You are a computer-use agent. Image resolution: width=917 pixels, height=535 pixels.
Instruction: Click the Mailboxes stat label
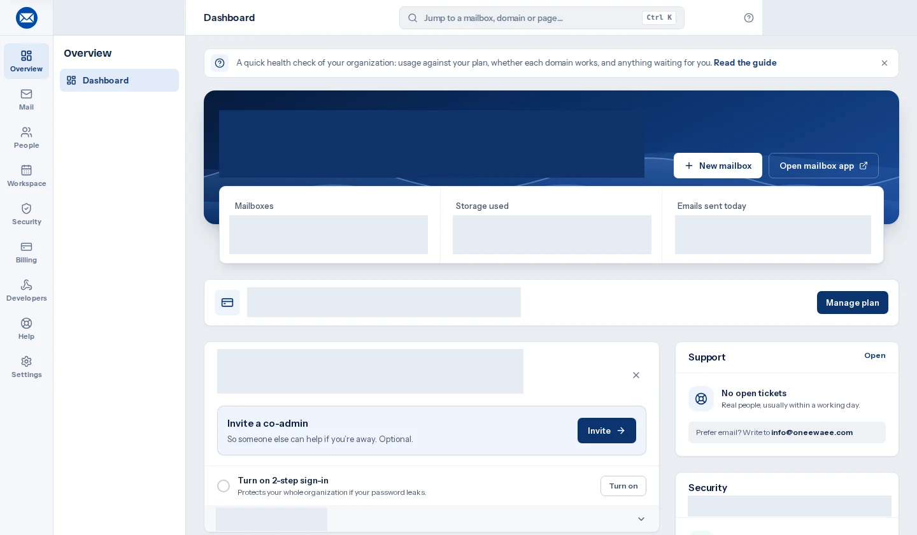tap(254, 206)
